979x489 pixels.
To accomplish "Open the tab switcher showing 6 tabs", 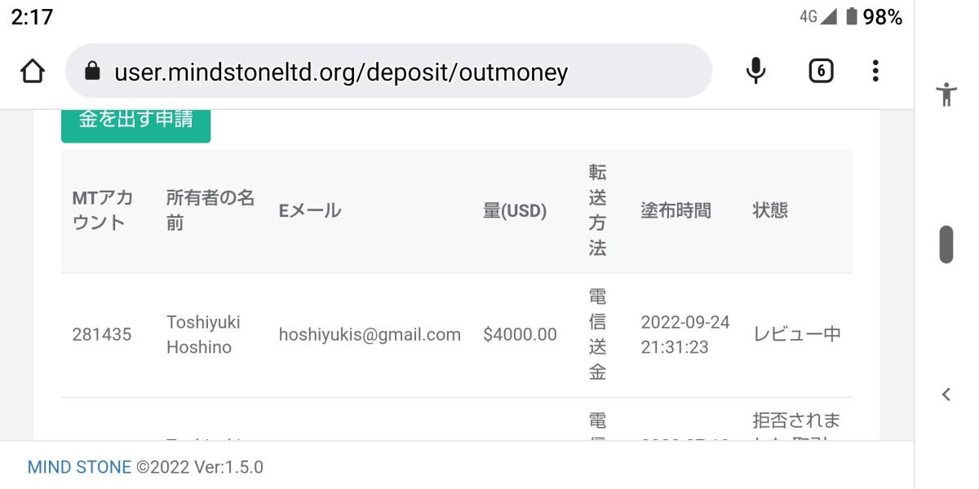I will click(x=821, y=72).
